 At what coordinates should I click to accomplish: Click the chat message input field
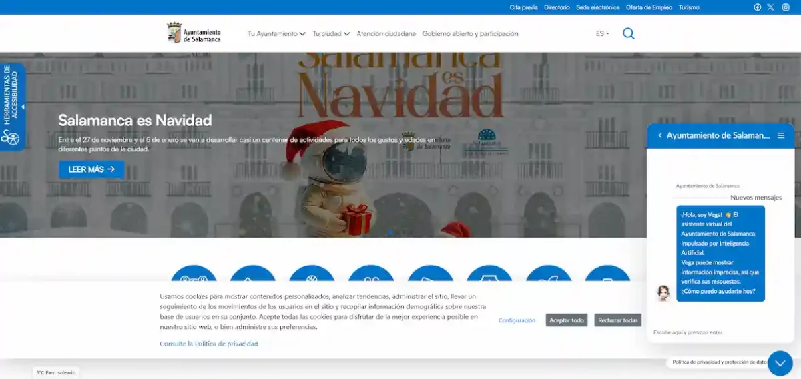[720, 332]
